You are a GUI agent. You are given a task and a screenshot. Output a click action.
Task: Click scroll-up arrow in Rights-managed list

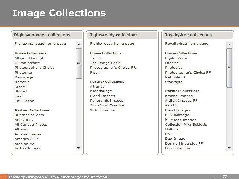[x=79, y=45]
